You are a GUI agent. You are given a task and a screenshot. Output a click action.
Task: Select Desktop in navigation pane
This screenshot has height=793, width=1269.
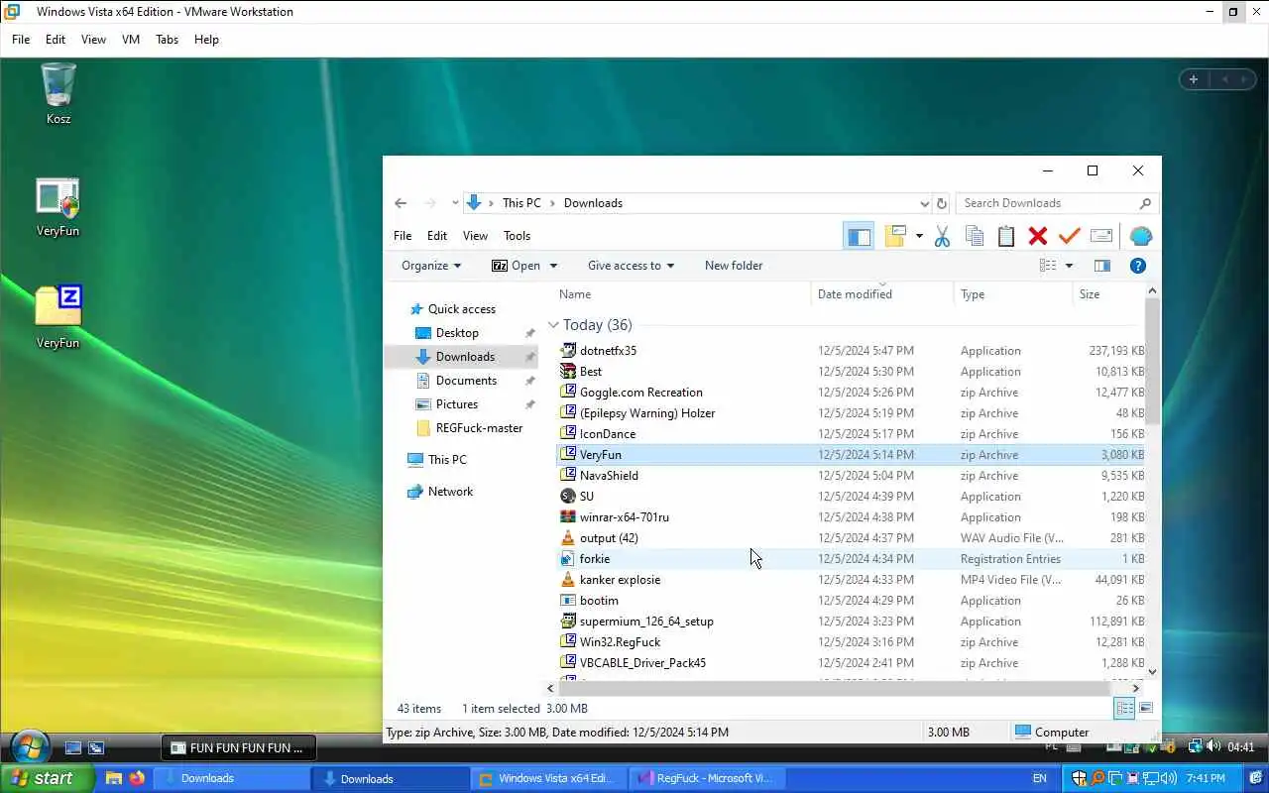click(457, 333)
